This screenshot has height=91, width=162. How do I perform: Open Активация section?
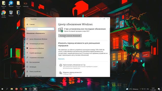coord(33,67)
